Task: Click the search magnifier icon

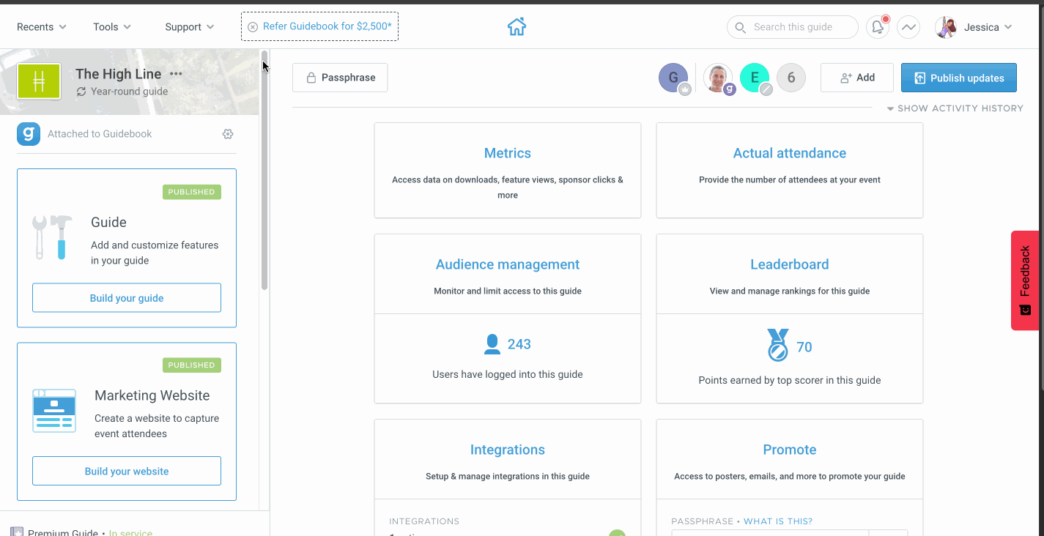Action: coord(740,27)
